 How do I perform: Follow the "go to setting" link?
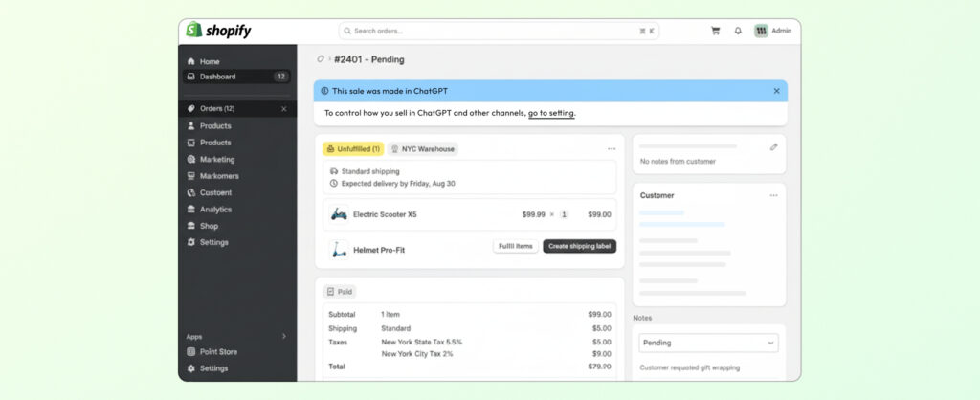click(x=551, y=113)
